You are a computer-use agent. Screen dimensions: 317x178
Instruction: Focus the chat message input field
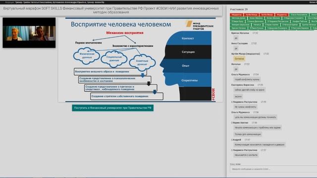pyautogui.click(x=273, y=169)
